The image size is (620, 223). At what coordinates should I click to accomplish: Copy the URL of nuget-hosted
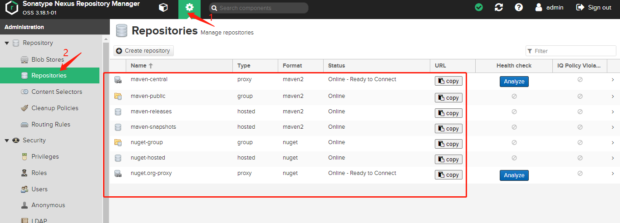tap(448, 159)
